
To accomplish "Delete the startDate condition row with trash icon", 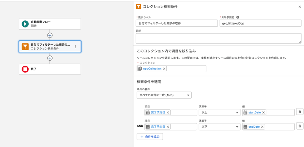I will point(300,112).
